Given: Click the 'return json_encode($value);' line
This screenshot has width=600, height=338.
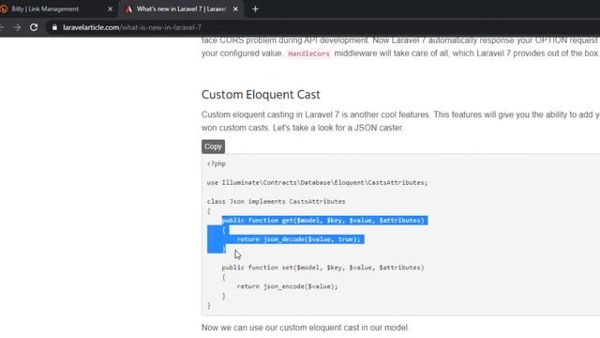Looking at the screenshot, I should 288,286.
